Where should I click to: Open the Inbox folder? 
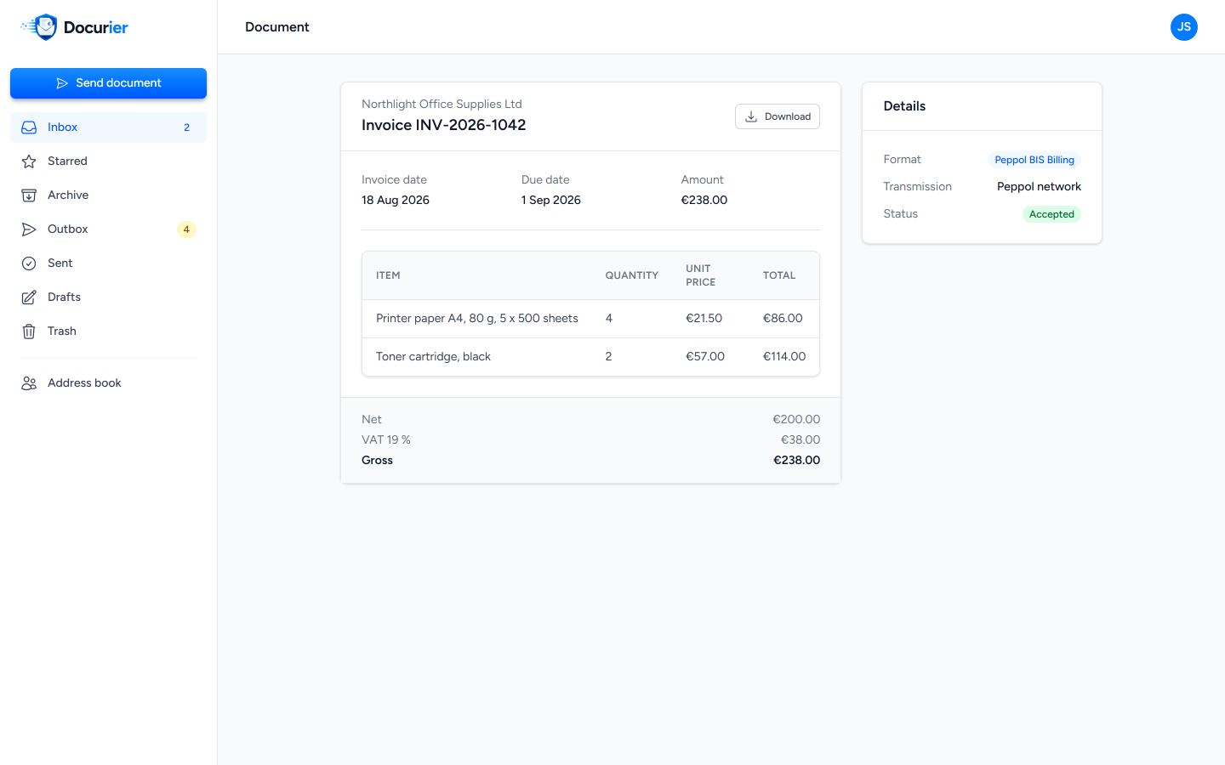pyautogui.click(x=108, y=127)
